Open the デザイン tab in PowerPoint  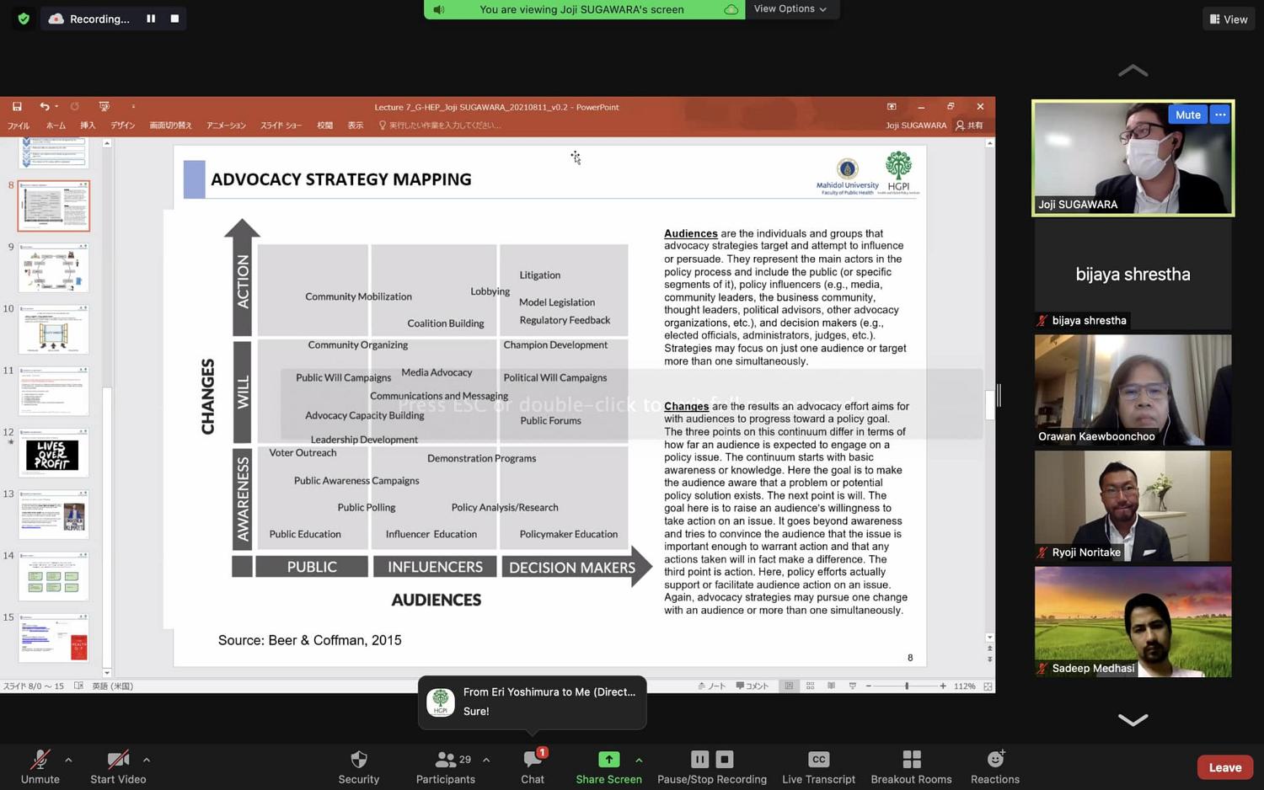123,125
